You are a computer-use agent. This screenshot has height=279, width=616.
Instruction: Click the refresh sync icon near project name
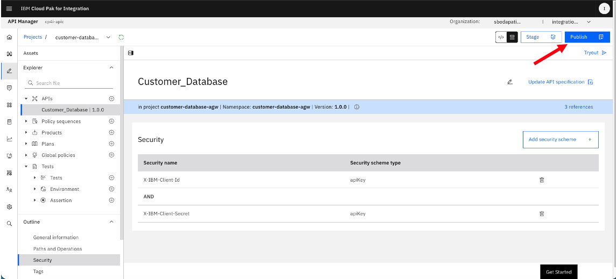[121, 37]
